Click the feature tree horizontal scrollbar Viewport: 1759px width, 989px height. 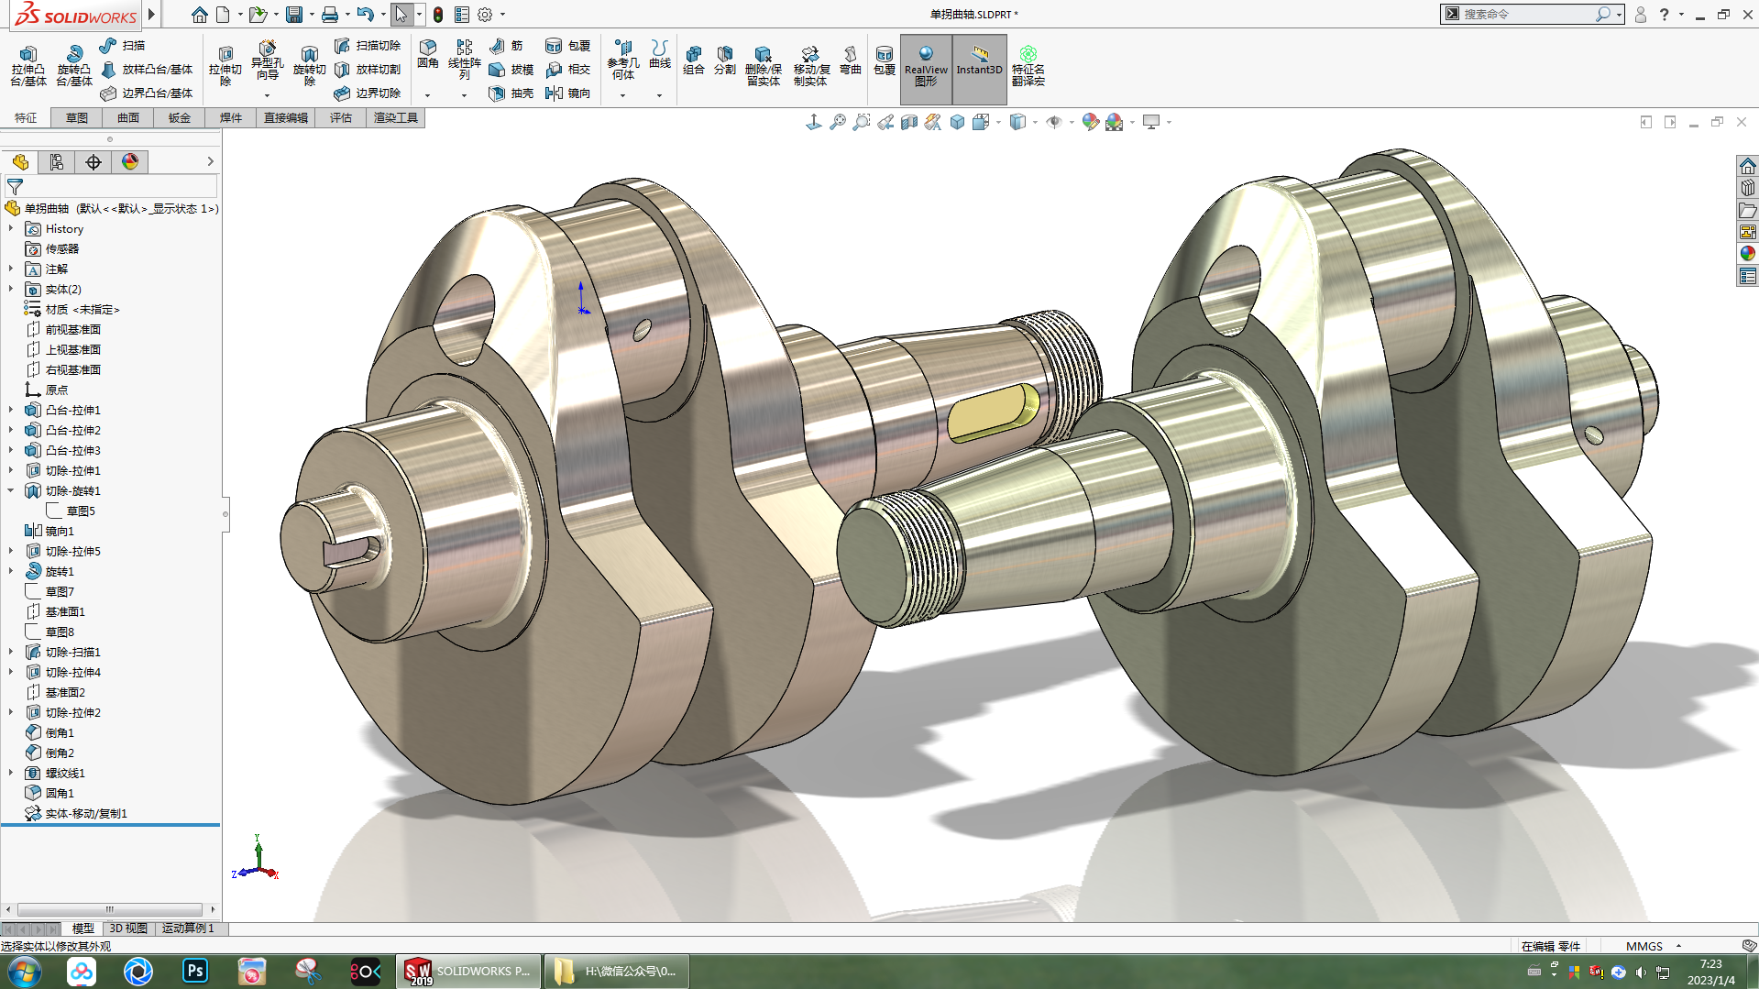[x=110, y=909]
